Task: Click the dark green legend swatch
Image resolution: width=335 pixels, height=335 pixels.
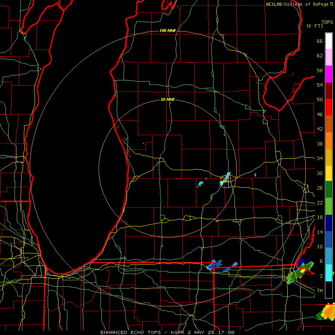Action: coord(329,189)
